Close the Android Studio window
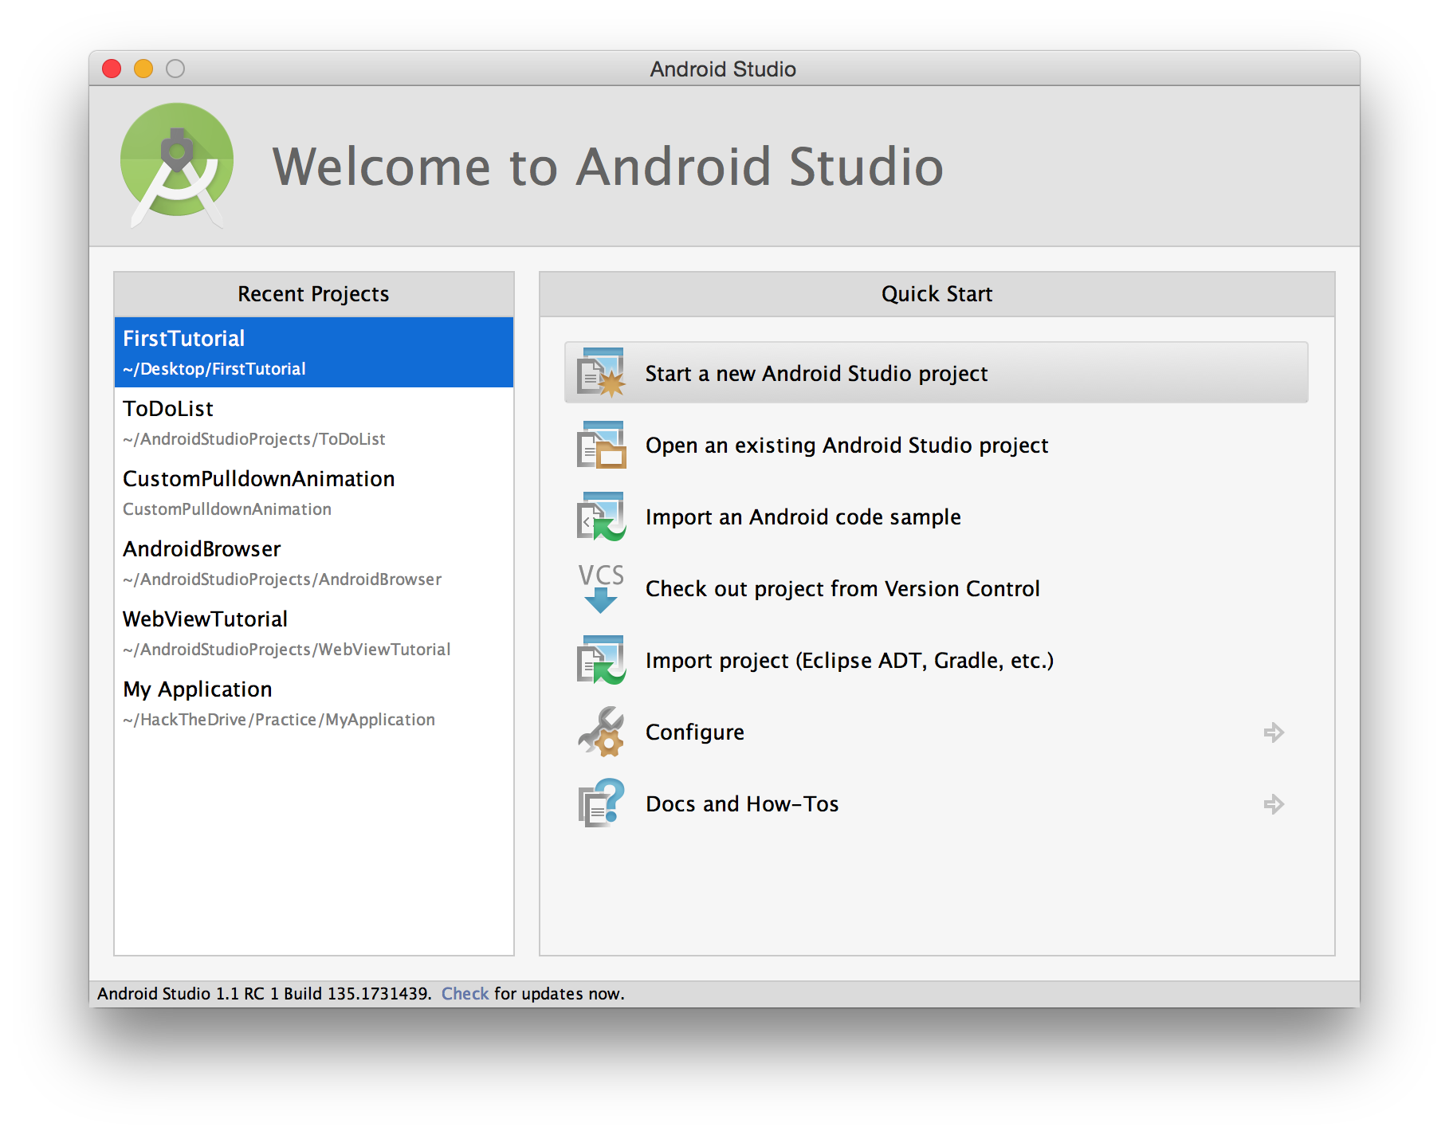 tap(112, 69)
